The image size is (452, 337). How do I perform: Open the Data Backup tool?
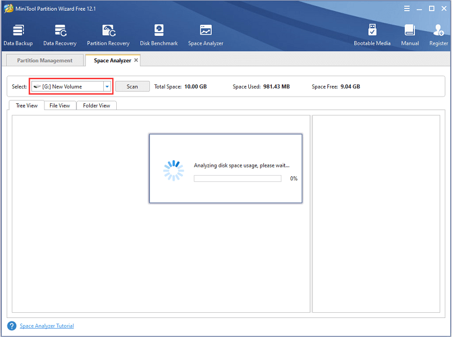coord(17,33)
